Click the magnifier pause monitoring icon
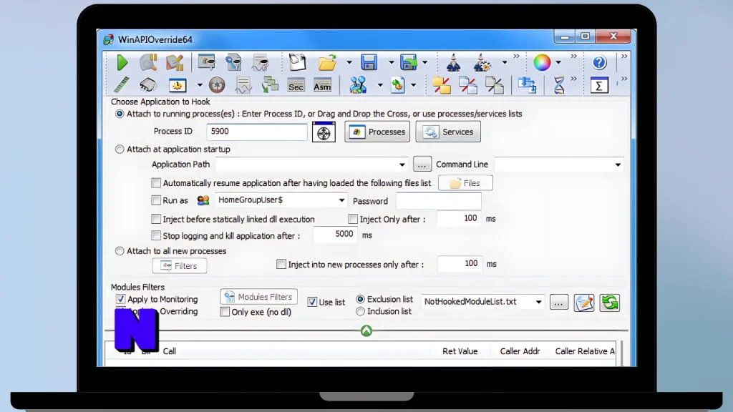 click(x=148, y=63)
